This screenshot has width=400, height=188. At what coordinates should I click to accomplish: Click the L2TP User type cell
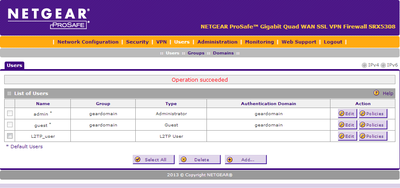pyautogui.click(x=171, y=136)
